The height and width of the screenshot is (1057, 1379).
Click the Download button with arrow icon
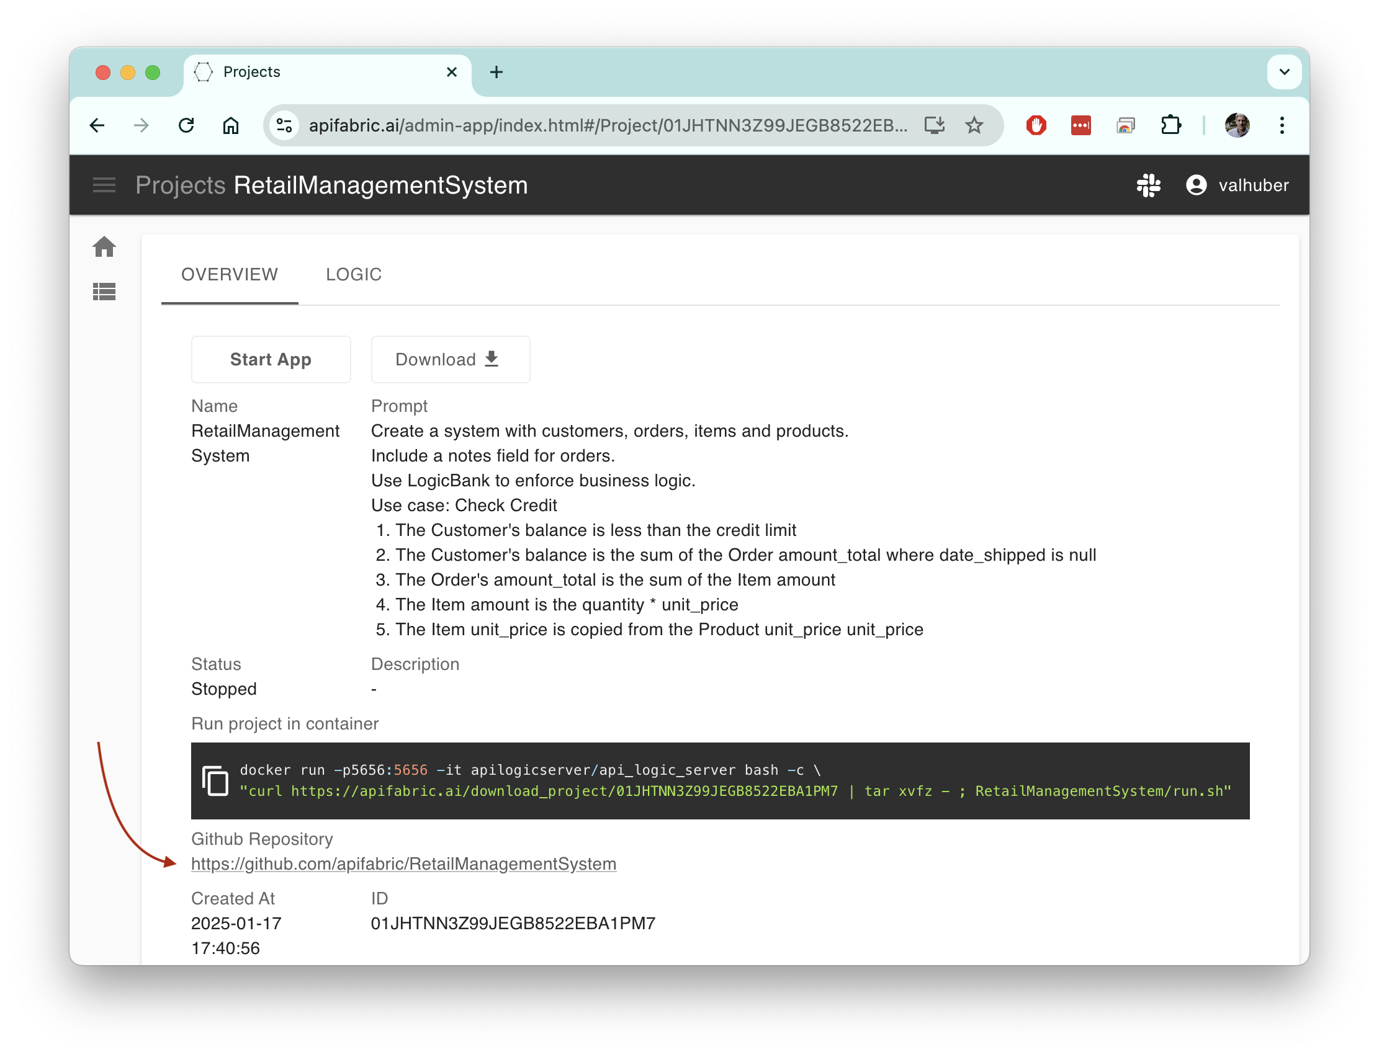449,359
